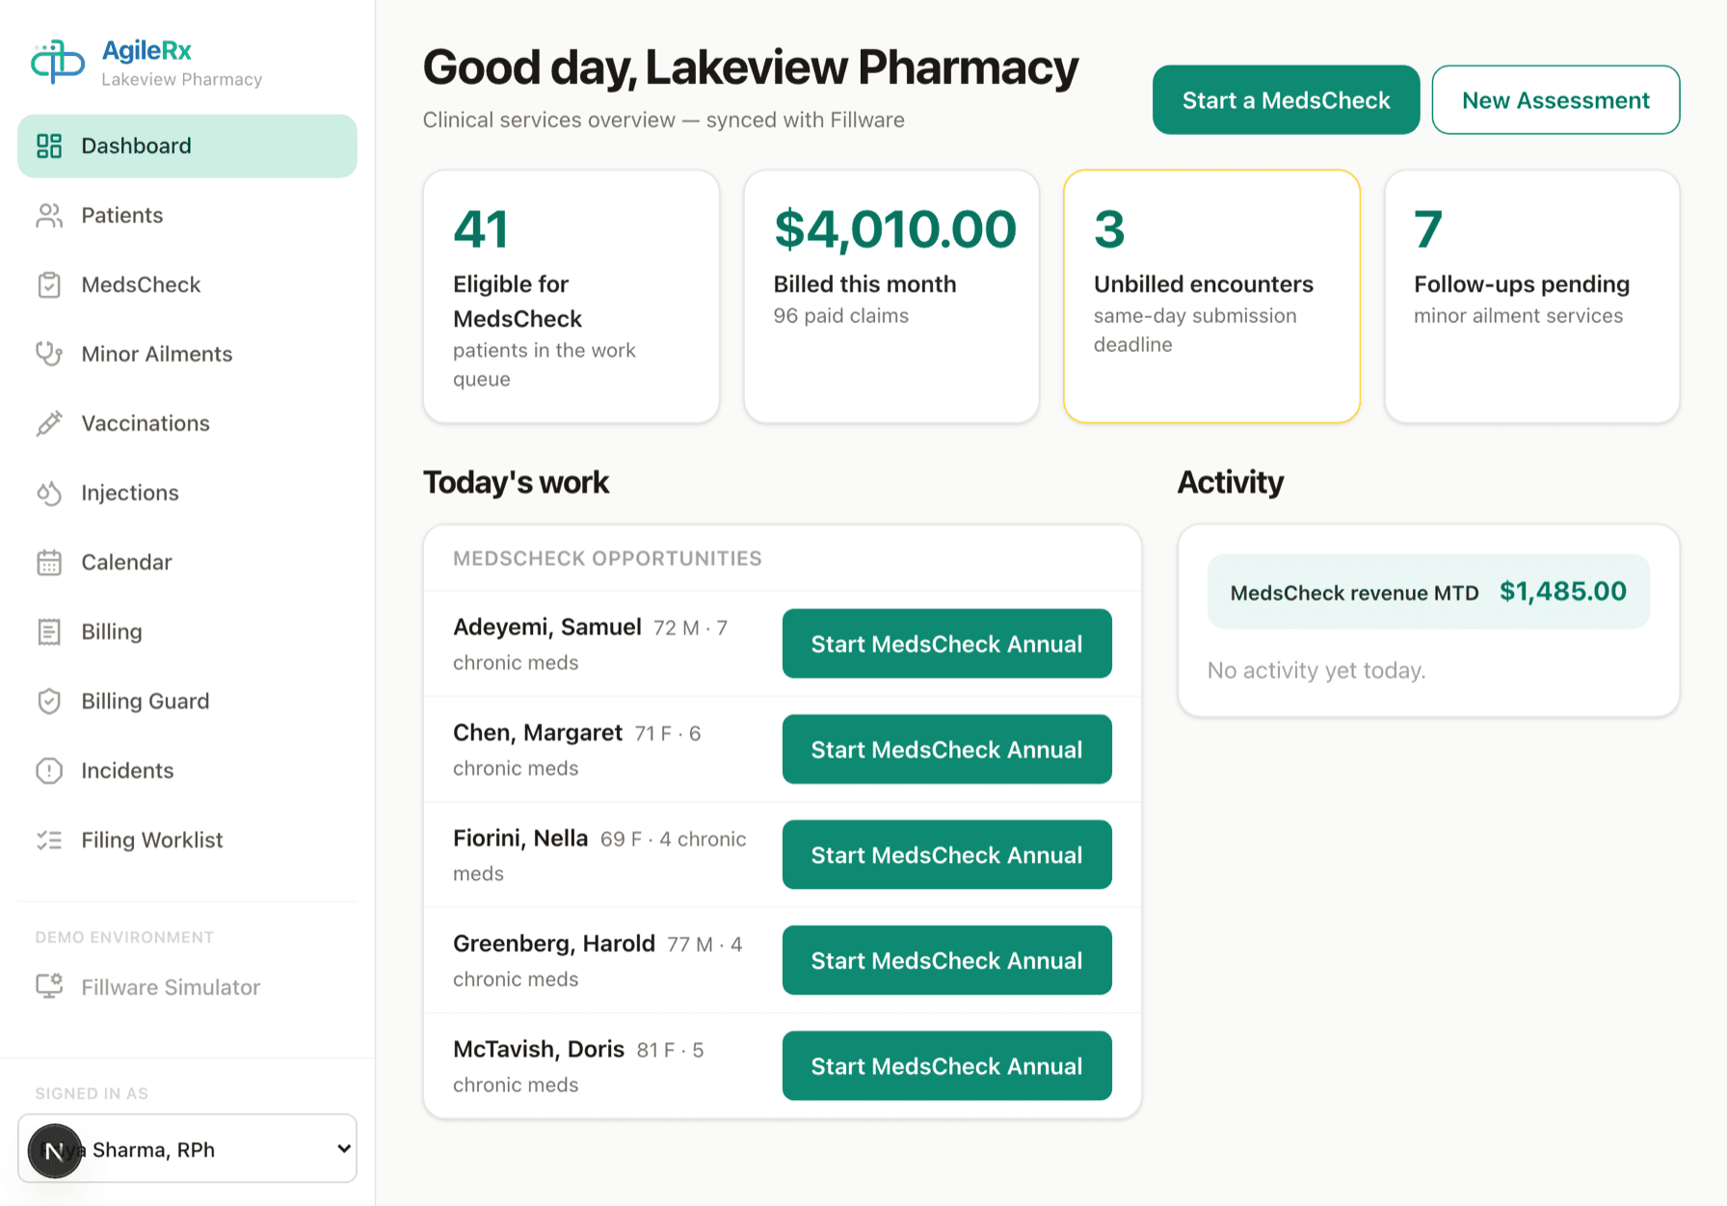Image resolution: width=1727 pixels, height=1206 pixels.
Task: Click the $1,485.00 revenue value
Action: tap(1563, 591)
